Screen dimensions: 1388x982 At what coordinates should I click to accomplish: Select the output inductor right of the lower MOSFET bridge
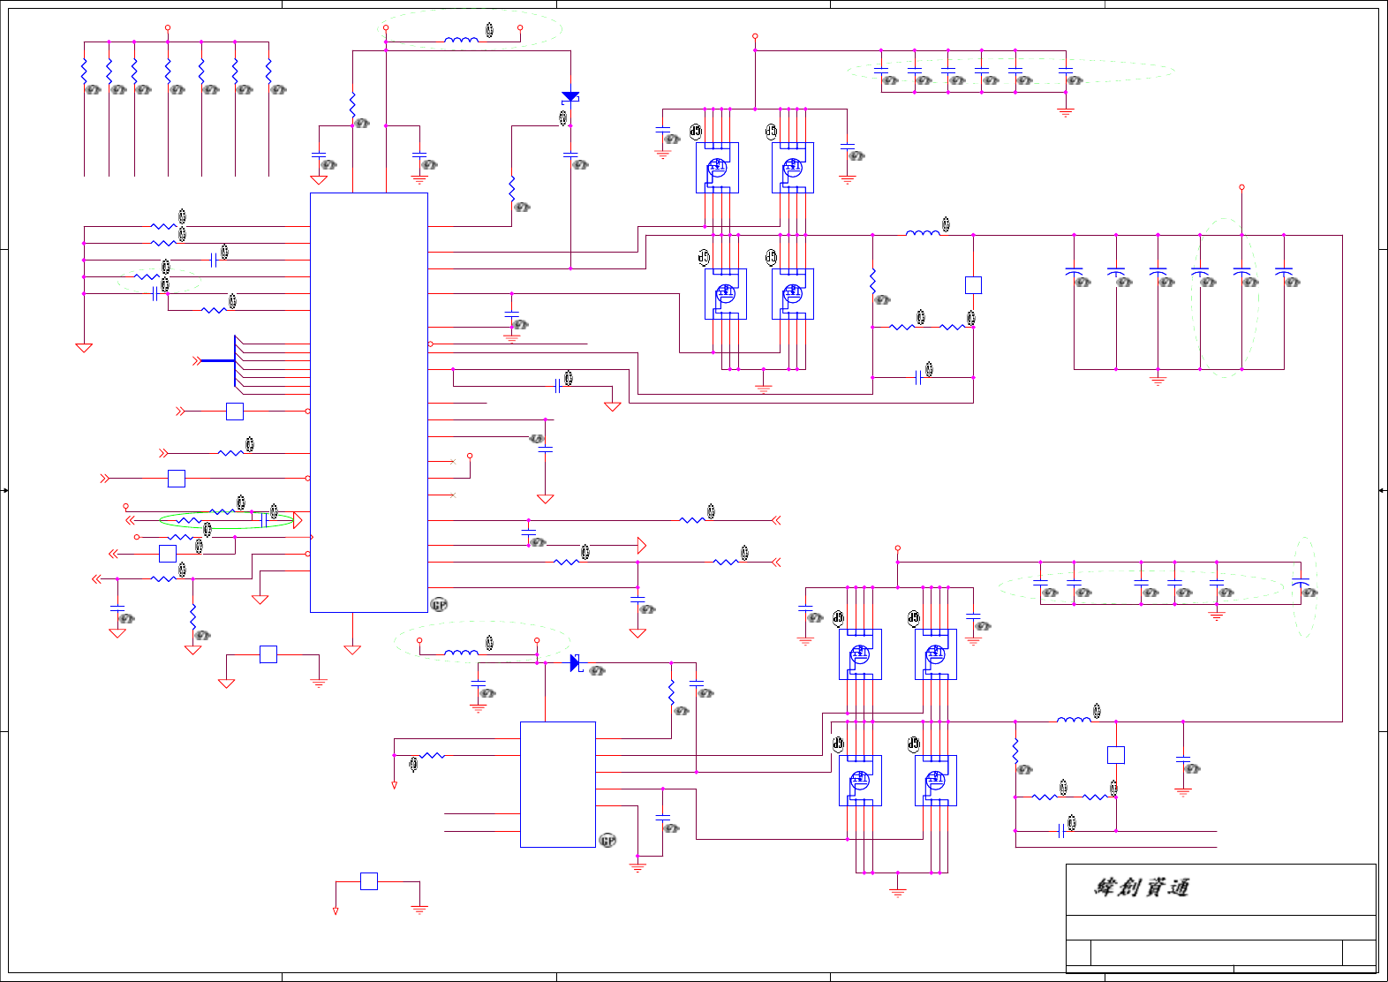[1074, 720]
